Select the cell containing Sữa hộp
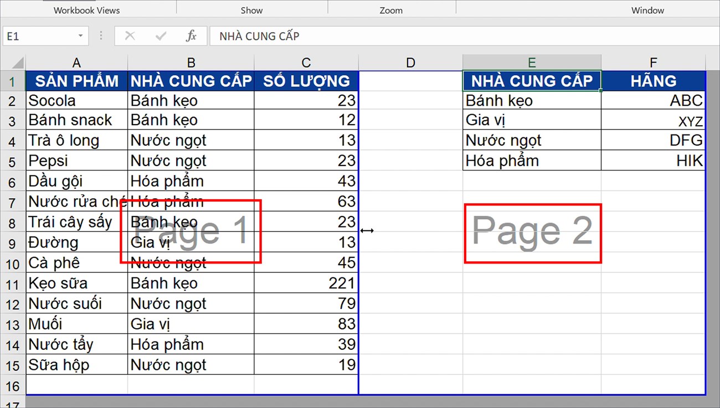Viewport: 720px width, 408px height. click(76, 365)
